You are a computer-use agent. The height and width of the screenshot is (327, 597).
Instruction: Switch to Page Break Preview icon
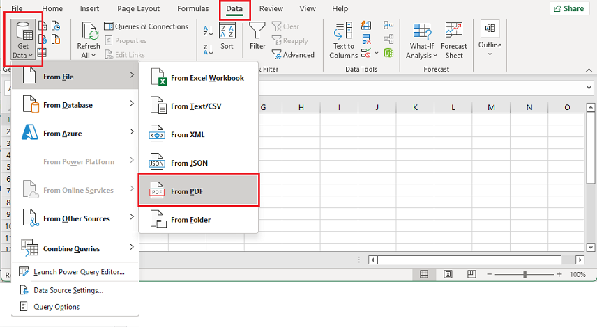(x=471, y=274)
